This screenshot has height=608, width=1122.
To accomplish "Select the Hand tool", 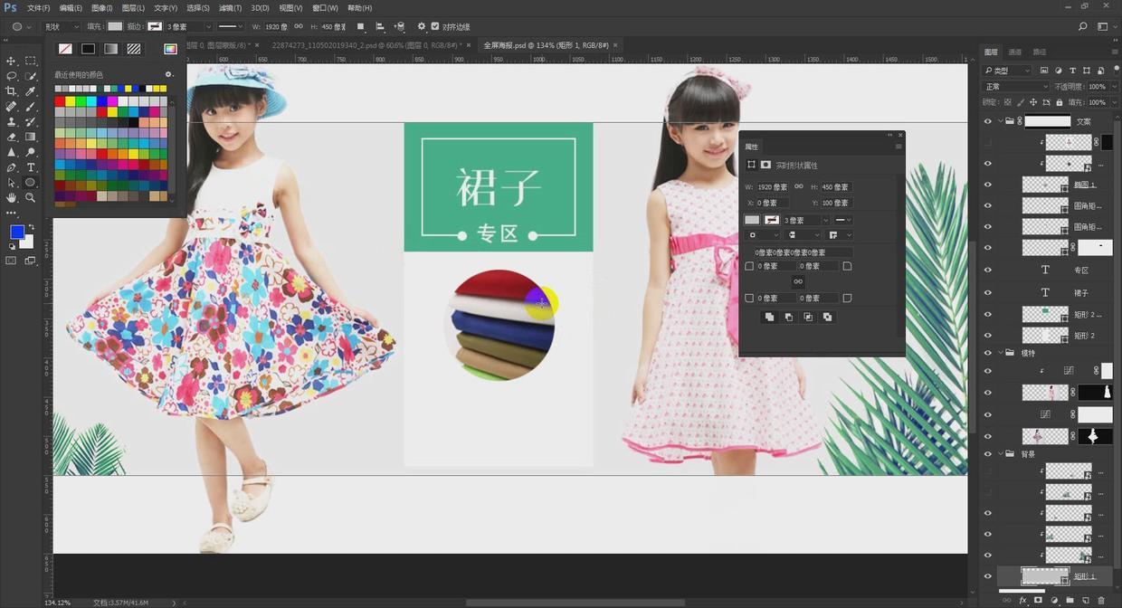I will tap(12, 197).
